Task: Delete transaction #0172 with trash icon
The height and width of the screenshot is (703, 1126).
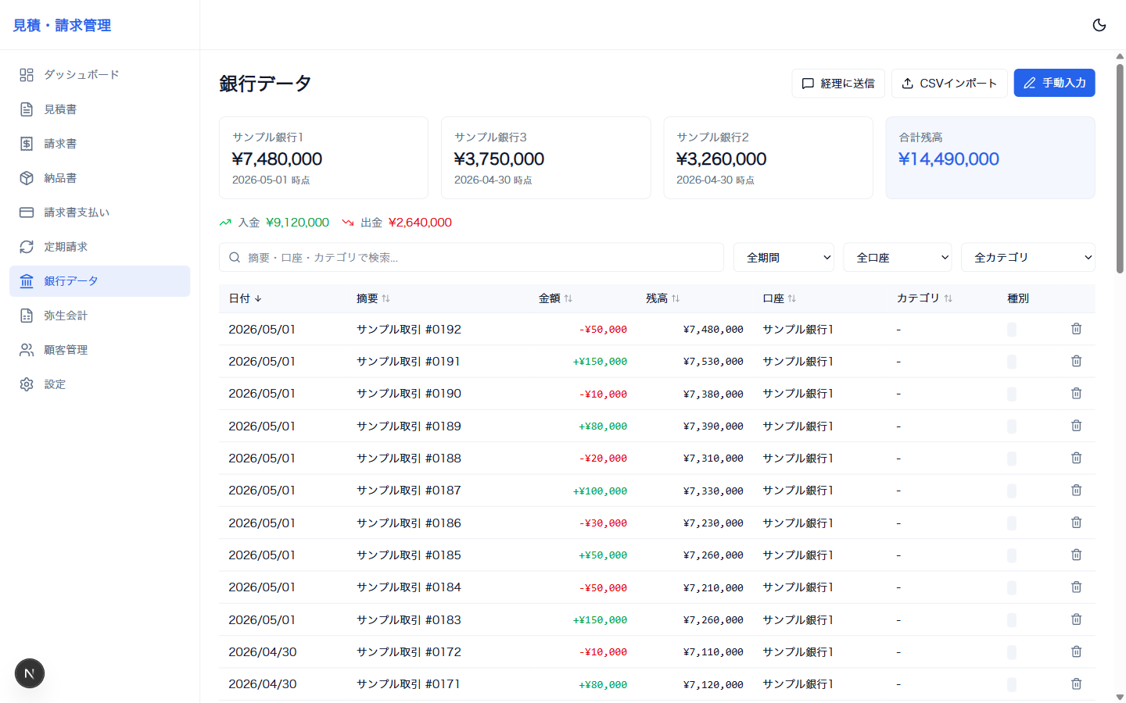Action: (1076, 651)
